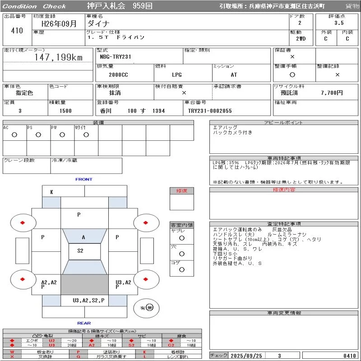361x361 pixels.
Task: Click the drive type 2WD
Action: click(x=301, y=39)
